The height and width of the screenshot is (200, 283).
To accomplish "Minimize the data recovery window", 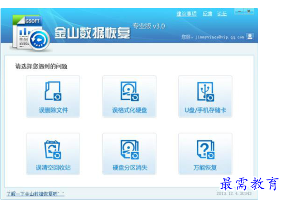I will point(239,11).
